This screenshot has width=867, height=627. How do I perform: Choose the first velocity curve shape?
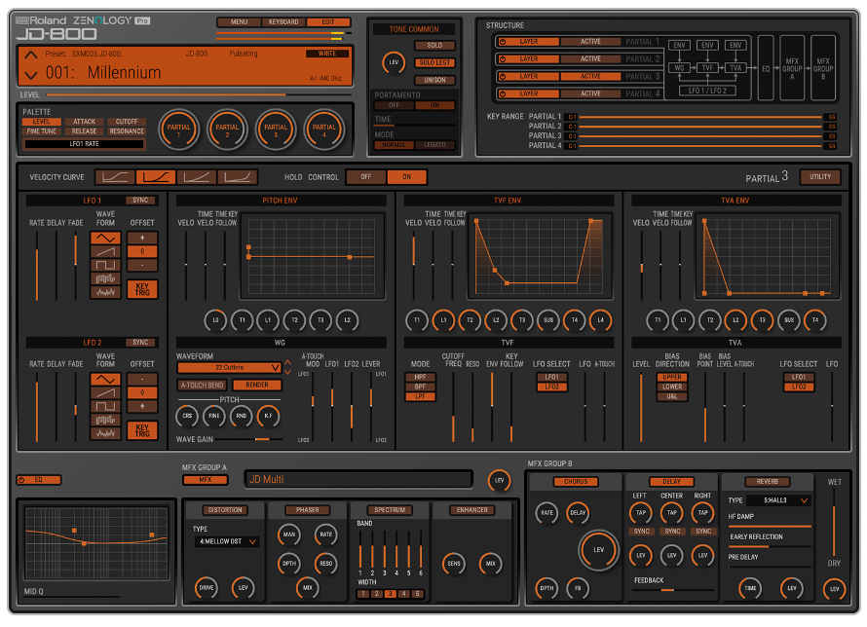click(x=115, y=177)
